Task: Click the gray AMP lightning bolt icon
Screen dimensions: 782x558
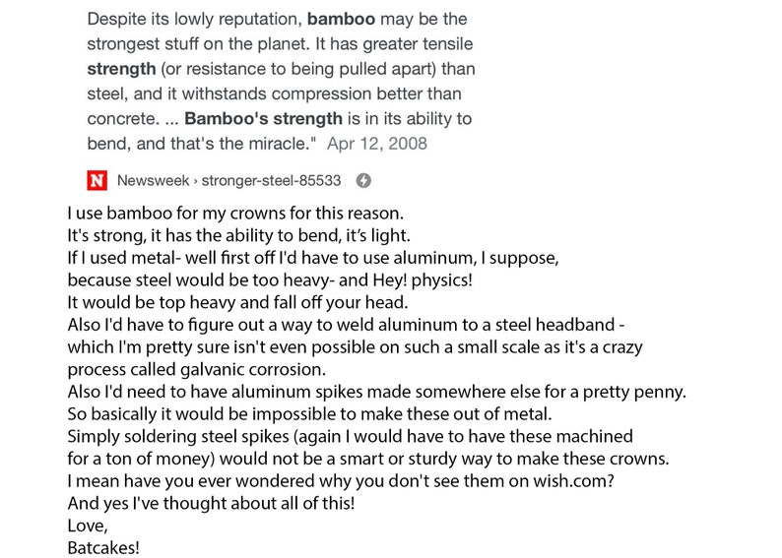Action: coord(363,180)
